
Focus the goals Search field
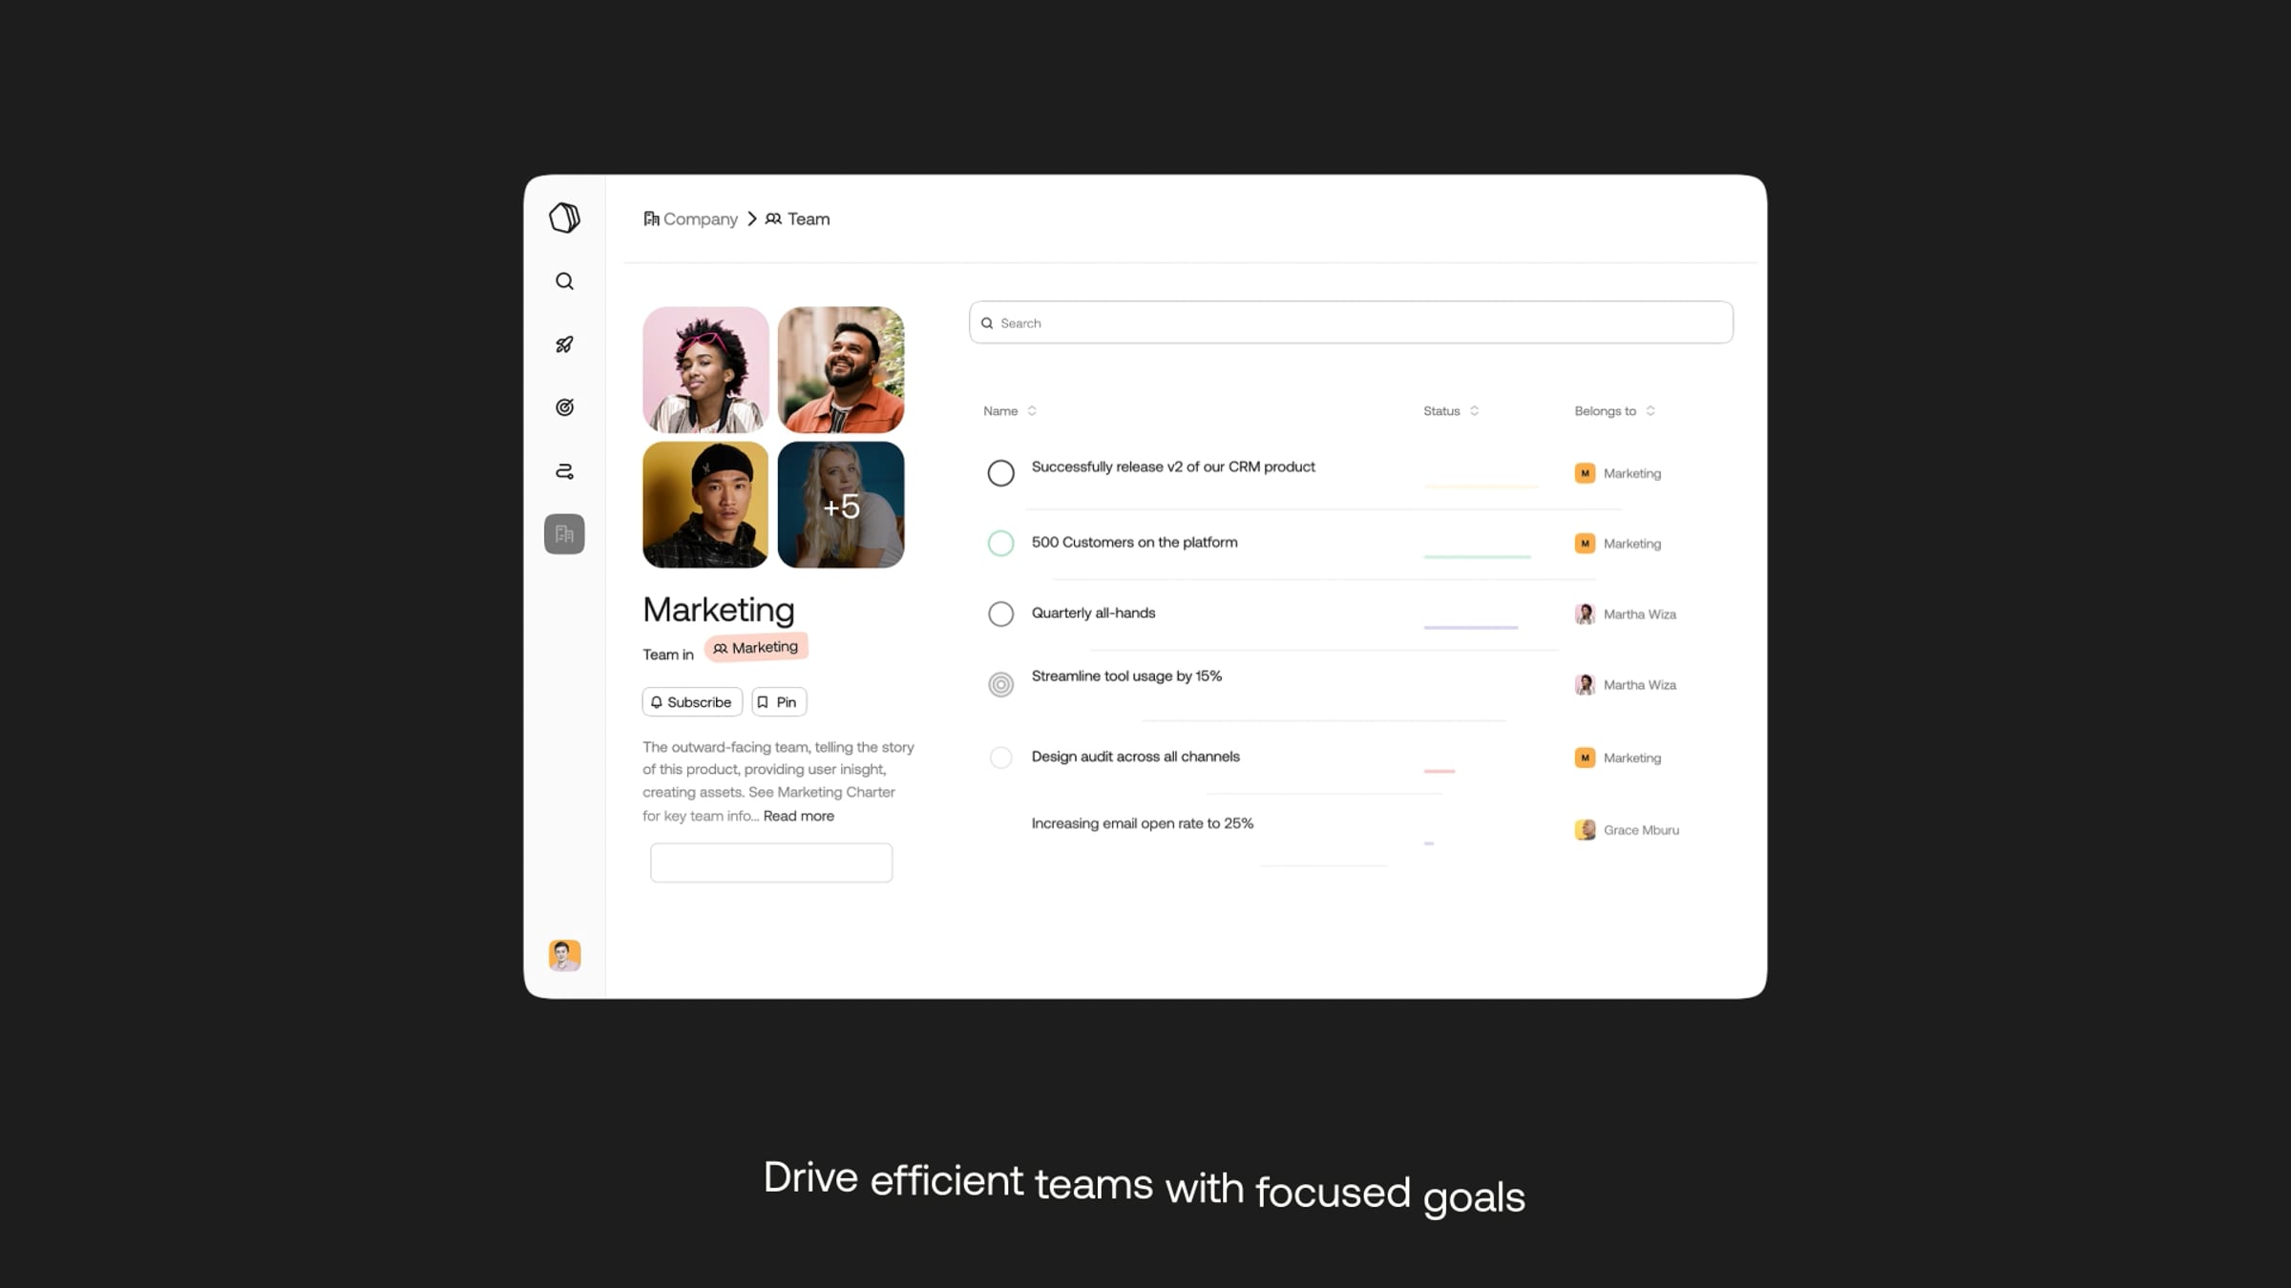click(1351, 322)
